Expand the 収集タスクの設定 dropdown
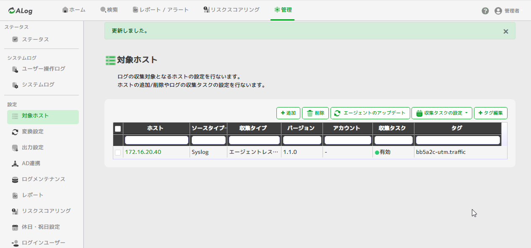This screenshot has height=248, width=531. click(x=442, y=113)
